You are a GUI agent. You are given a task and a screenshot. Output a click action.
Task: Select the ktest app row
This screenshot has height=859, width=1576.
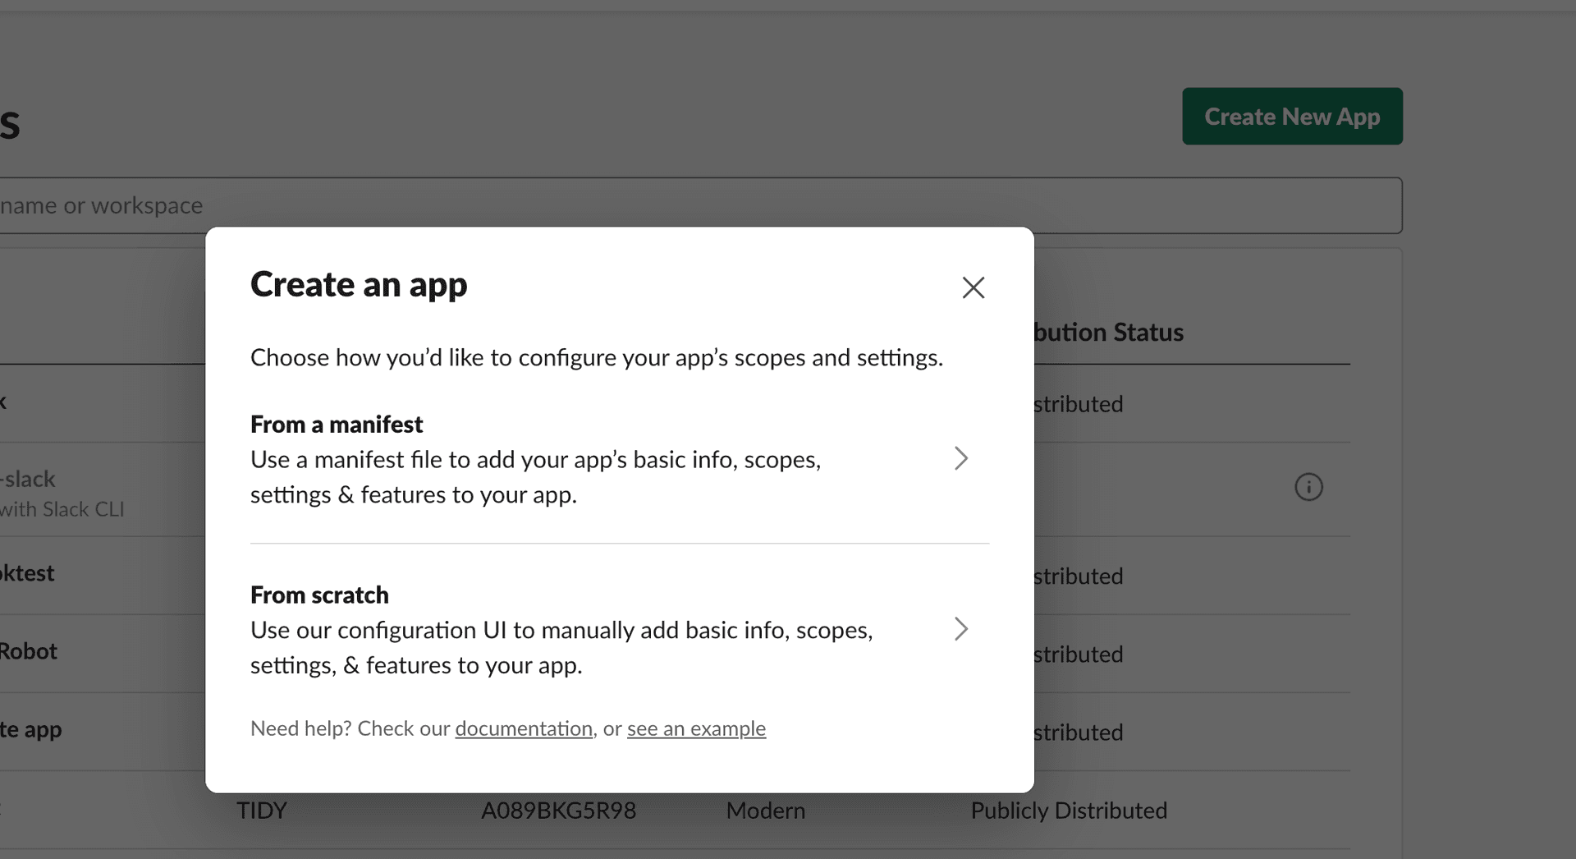coord(27,573)
